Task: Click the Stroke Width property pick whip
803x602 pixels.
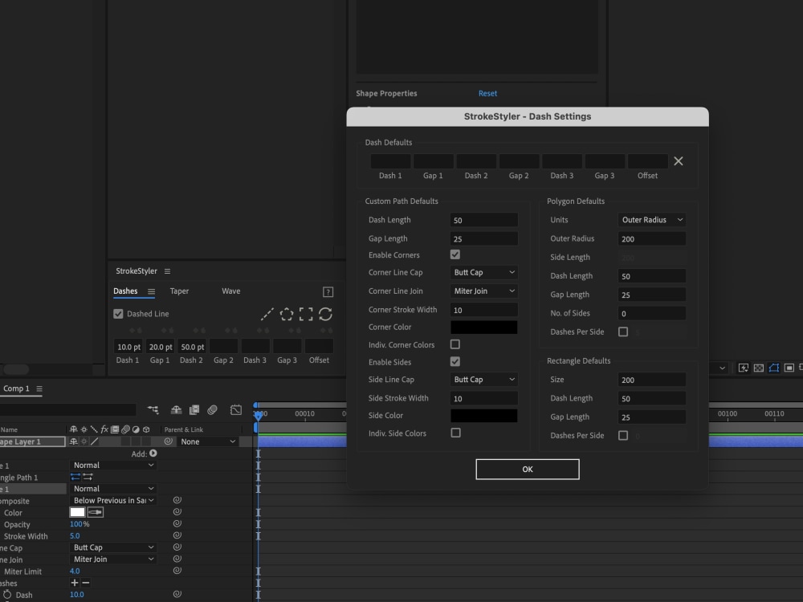Action: pos(177,535)
